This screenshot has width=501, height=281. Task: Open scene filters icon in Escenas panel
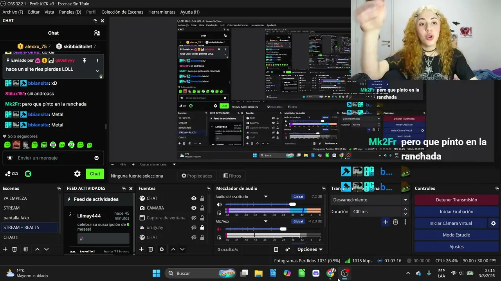click(x=25, y=249)
